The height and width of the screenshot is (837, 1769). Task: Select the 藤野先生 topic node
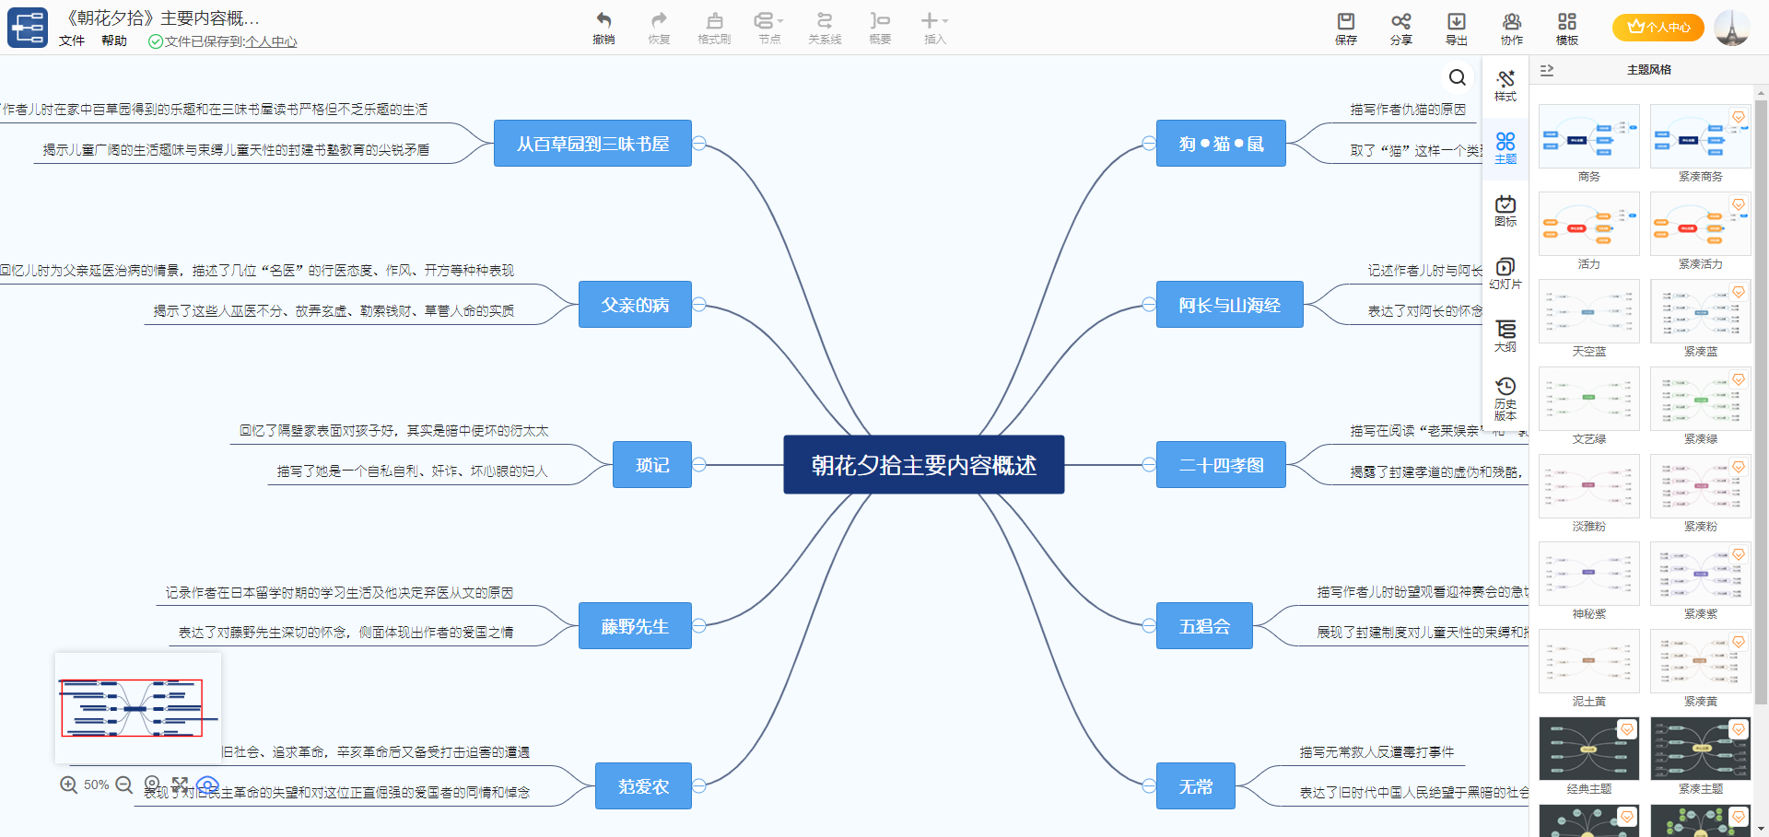point(635,625)
